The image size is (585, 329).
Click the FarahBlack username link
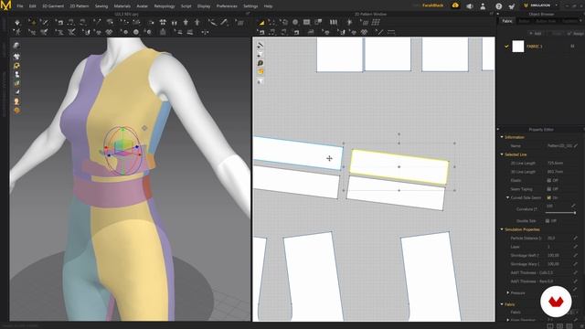tap(432, 5)
